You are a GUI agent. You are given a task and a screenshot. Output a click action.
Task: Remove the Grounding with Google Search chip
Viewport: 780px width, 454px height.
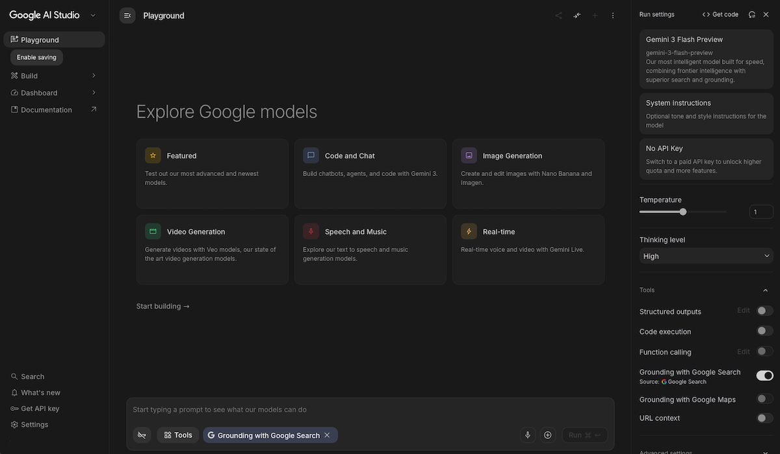(327, 435)
